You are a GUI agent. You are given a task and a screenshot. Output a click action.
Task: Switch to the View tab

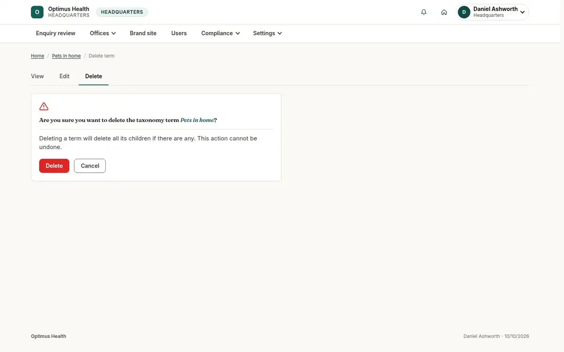click(38, 76)
